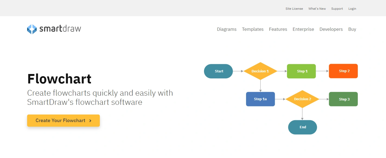386x158 pixels.
Task: Open the Features menu
Action: [278, 29]
